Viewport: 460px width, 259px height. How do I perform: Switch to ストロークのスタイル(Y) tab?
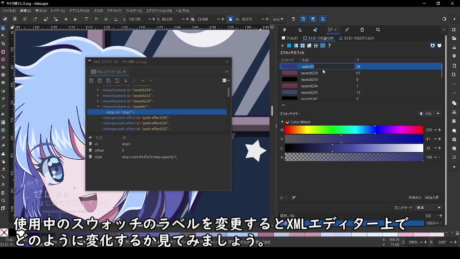point(357,38)
